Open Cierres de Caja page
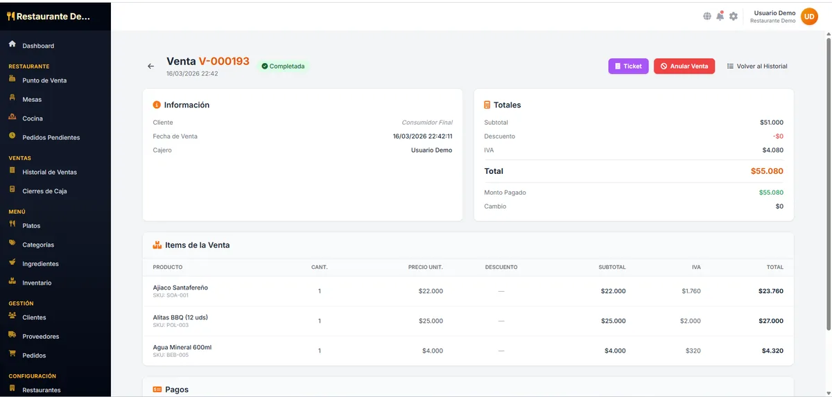Image resolution: width=832 pixels, height=397 pixels. [44, 191]
